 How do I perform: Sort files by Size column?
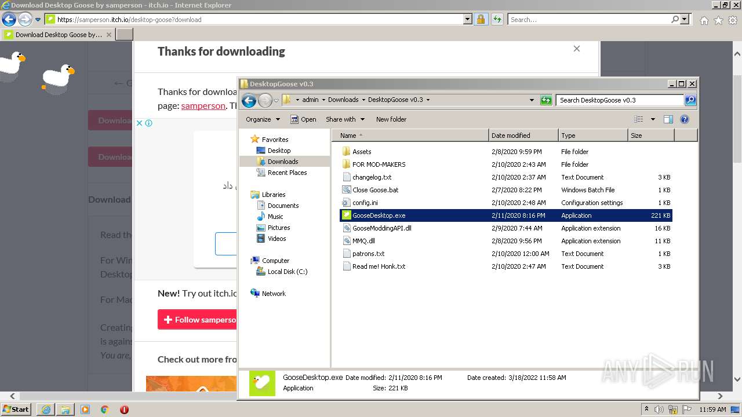(x=651, y=136)
